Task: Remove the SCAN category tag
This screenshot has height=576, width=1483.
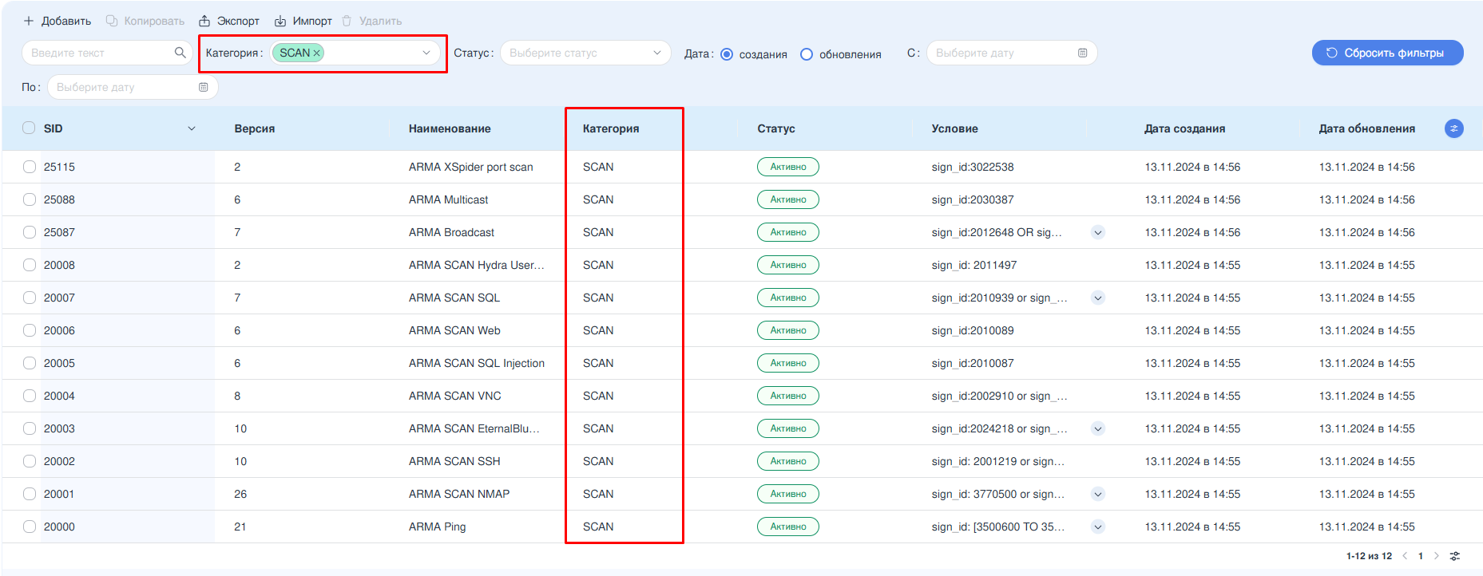Action: coord(317,53)
